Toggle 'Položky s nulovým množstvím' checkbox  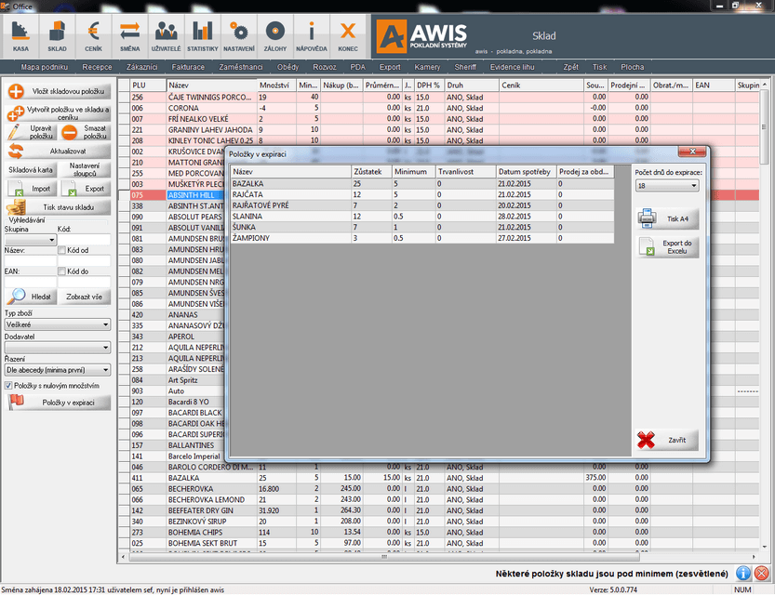click(9, 385)
